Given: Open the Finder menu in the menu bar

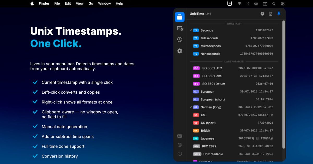Looking at the screenshot, I should (44, 4).
